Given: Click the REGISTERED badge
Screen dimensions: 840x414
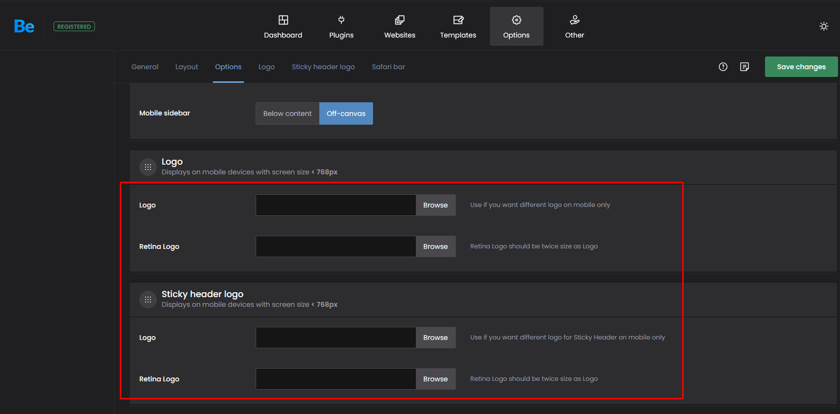Looking at the screenshot, I should click(74, 27).
